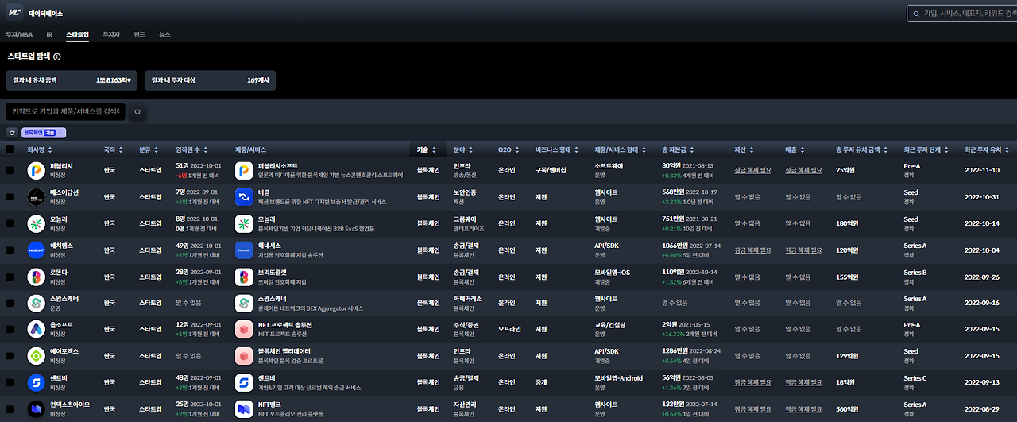The image size is (1017, 422).
Task: Check the 모놀리 row checkbox
Action: (x=10, y=223)
